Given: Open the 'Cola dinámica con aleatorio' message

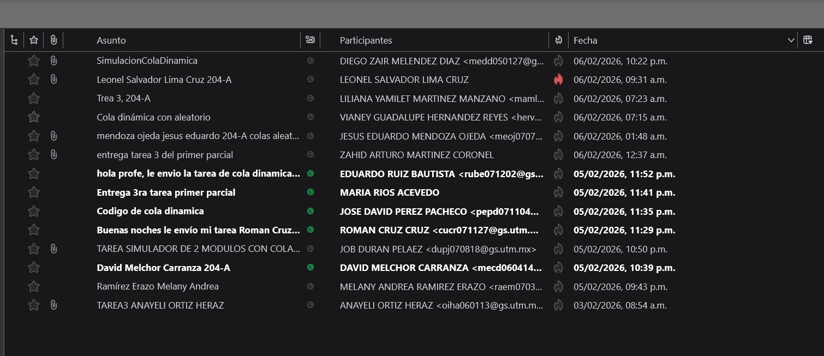Looking at the screenshot, I should click(x=153, y=117).
